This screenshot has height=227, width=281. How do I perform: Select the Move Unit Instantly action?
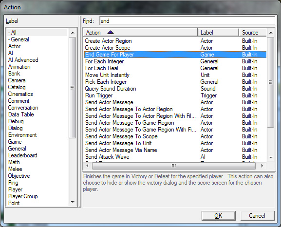point(107,75)
